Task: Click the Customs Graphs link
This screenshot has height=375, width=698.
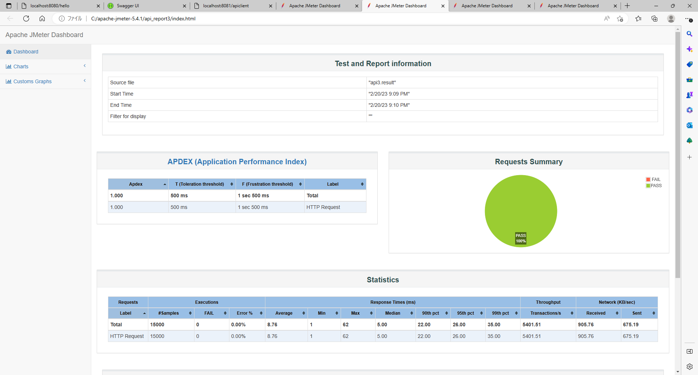Action: pyautogui.click(x=32, y=81)
